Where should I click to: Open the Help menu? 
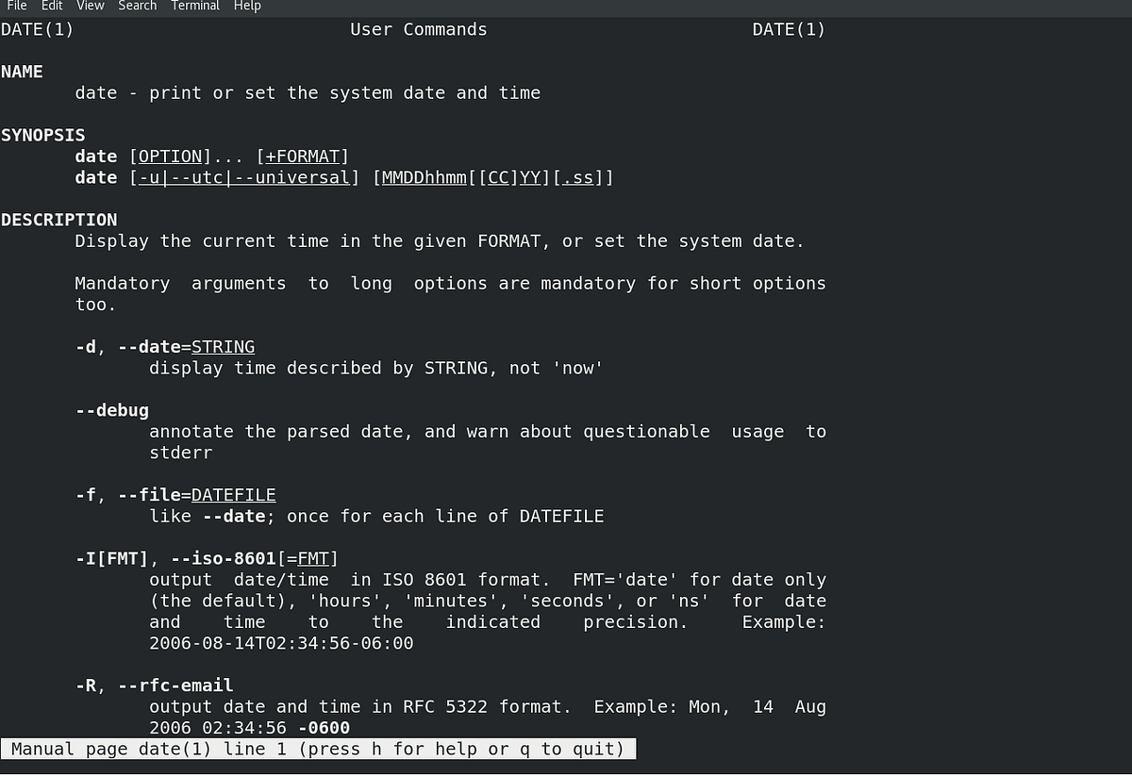247,7
